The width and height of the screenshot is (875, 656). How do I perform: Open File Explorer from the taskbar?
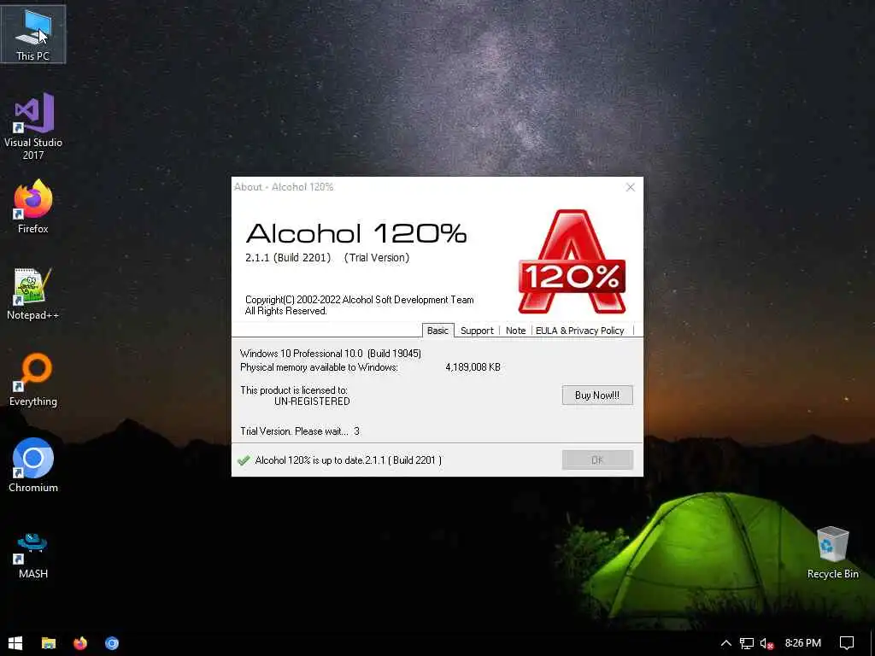(49, 643)
